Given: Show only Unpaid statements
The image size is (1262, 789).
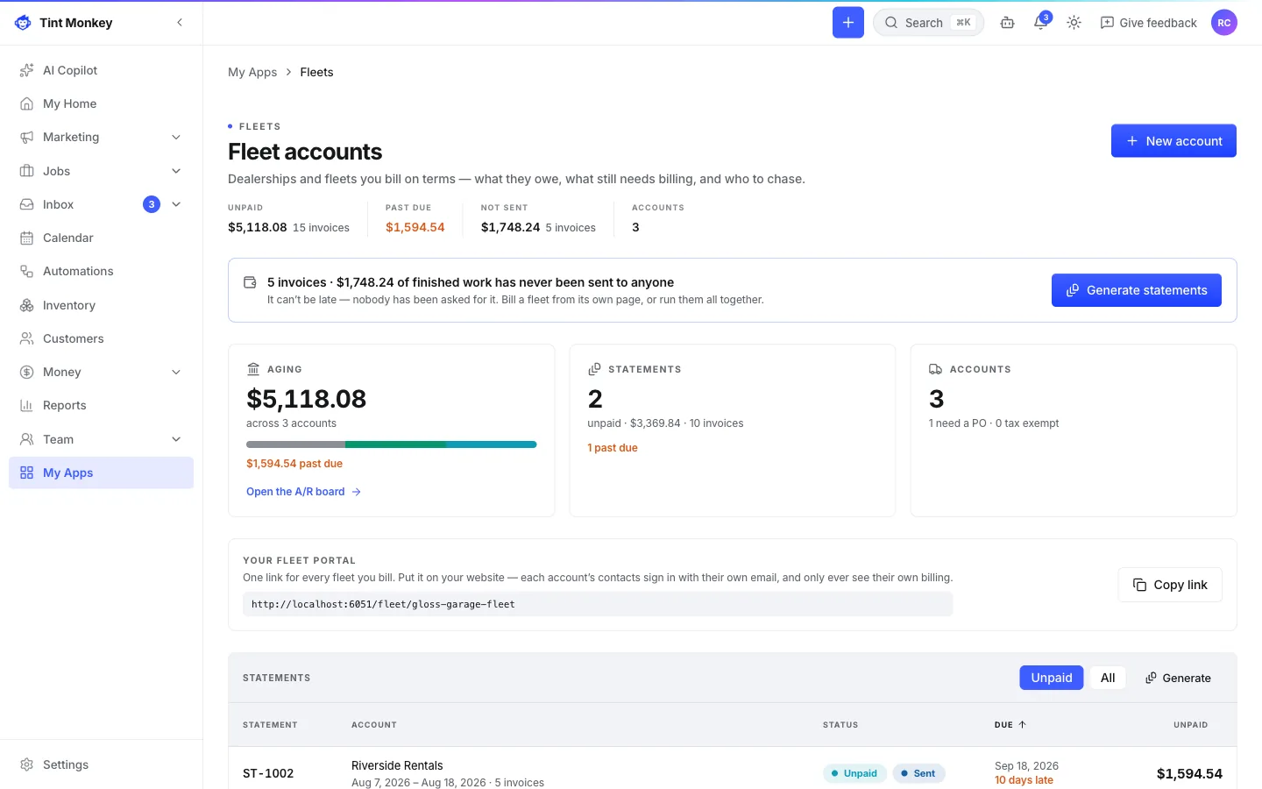Looking at the screenshot, I should pos(1052,678).
